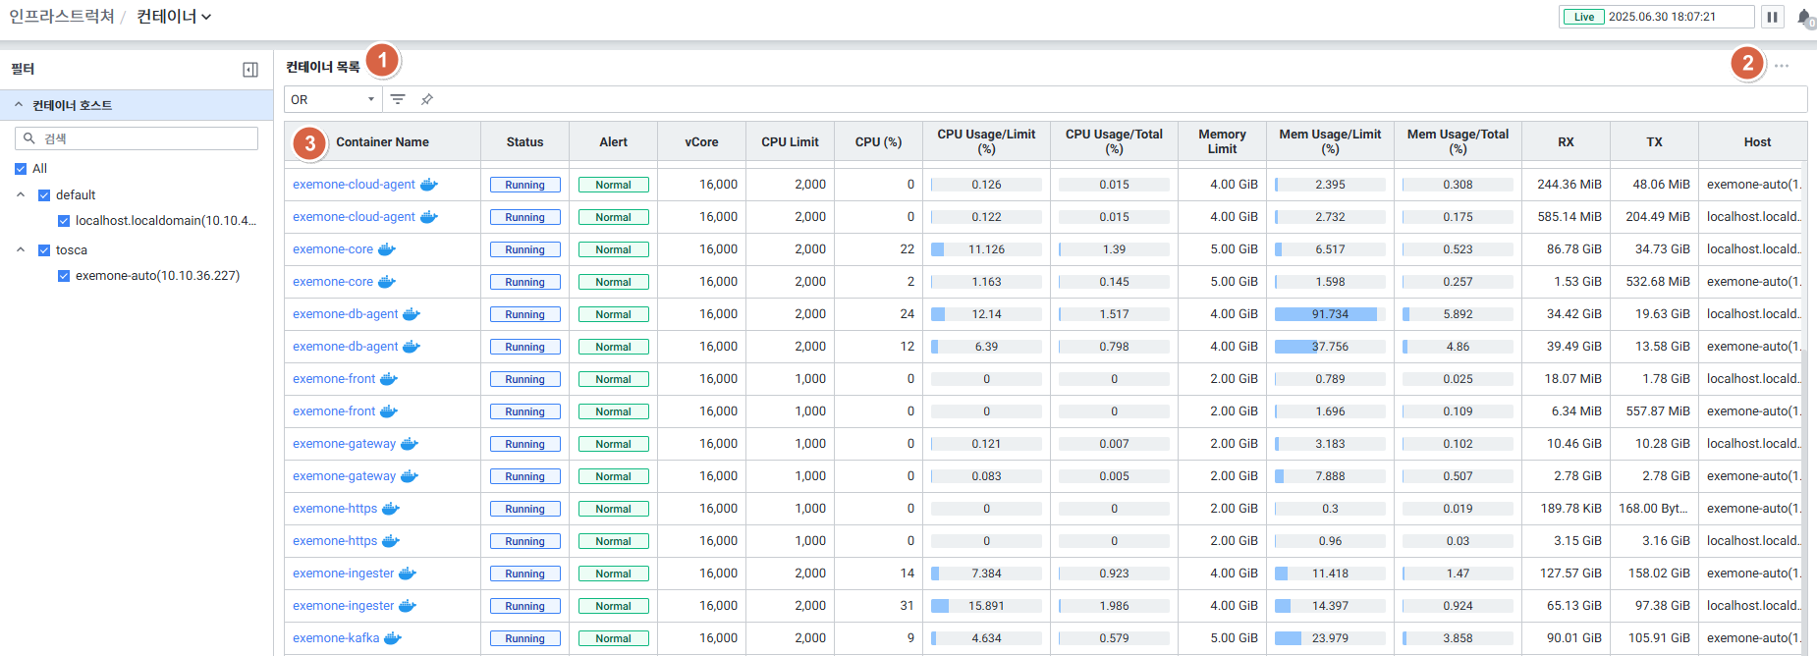Open the three-dot more options menu
This screenshot has height=656, width=1817.
(x=1782, y=66)
